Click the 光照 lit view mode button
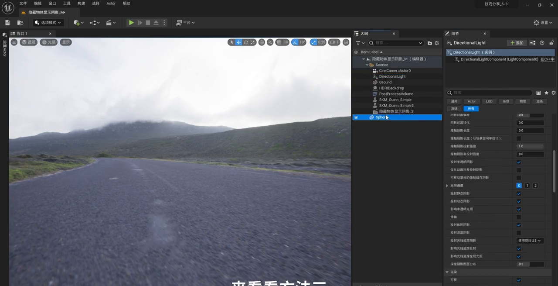Viewport: 558px width, 286px height. pyautogui.click(x=49, y=42)
